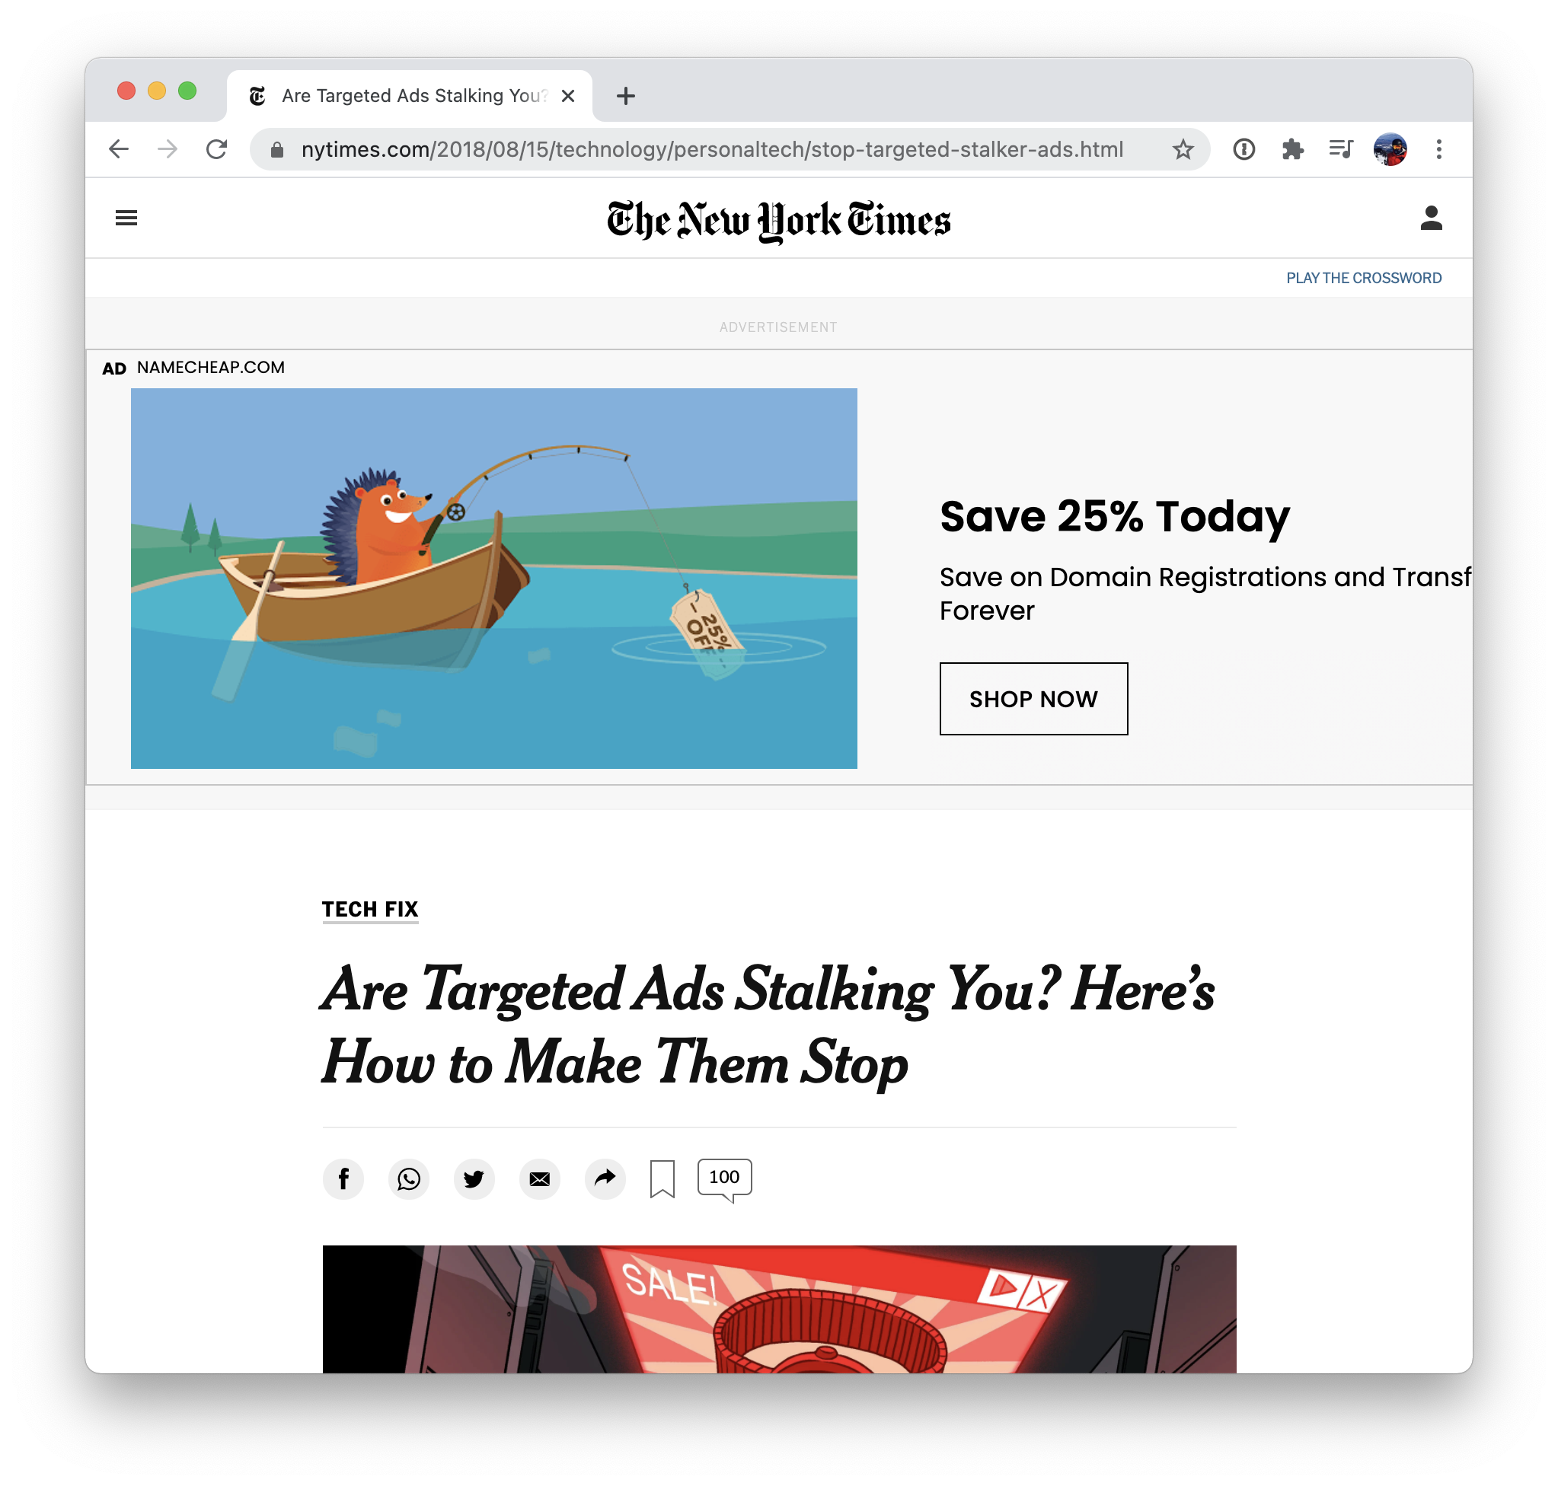Open Chrome profile avatar menu

pos(1390,149)
